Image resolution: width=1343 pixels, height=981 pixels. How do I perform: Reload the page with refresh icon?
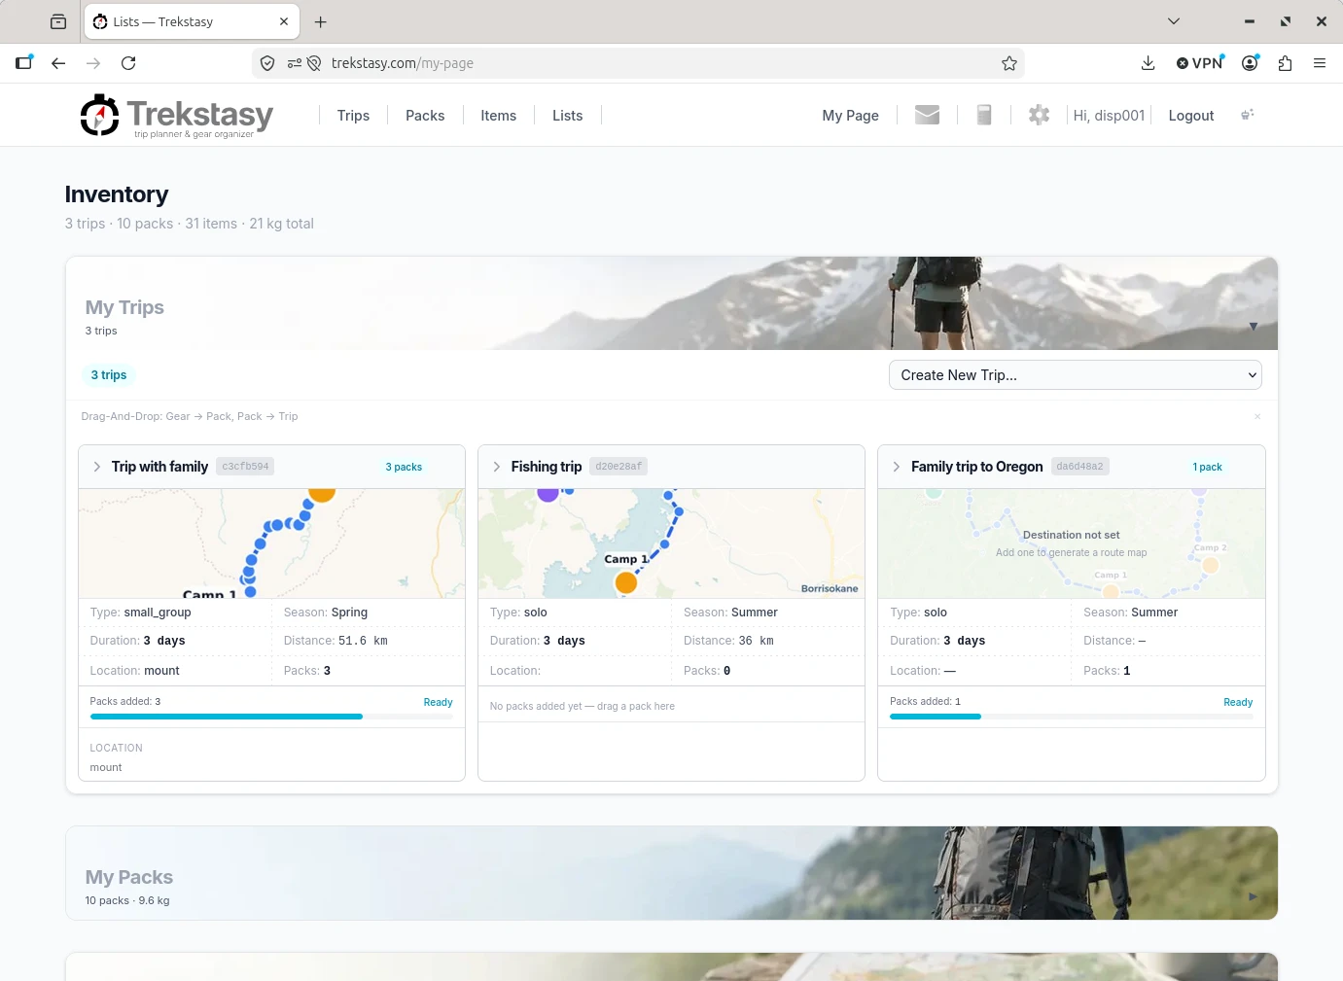click(128, 63)
